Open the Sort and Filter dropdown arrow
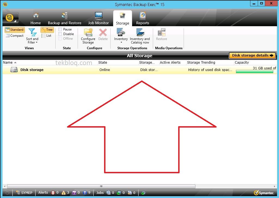The height and width of the screenshot is (198, 279). coord(37,42)
